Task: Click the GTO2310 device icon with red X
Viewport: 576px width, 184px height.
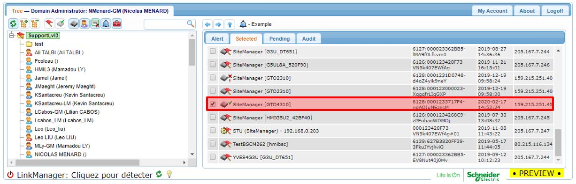Action: pos(226,78)
